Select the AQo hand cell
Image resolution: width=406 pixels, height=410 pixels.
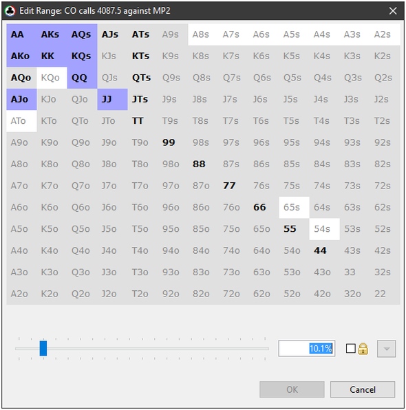[x=22, y=78]
